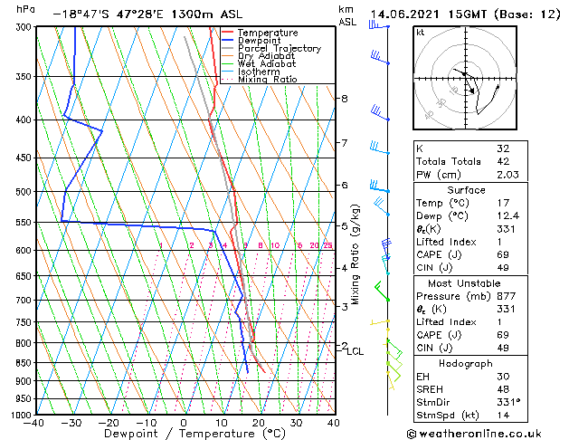Click the Most Unstable section heading
This screenshot has width=569, height=440.
[x=464, y=283]
